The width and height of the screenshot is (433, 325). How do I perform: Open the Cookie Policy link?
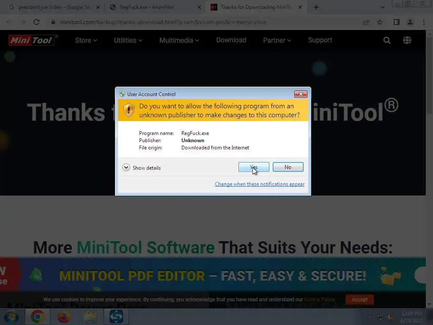(x=319, y=300)
